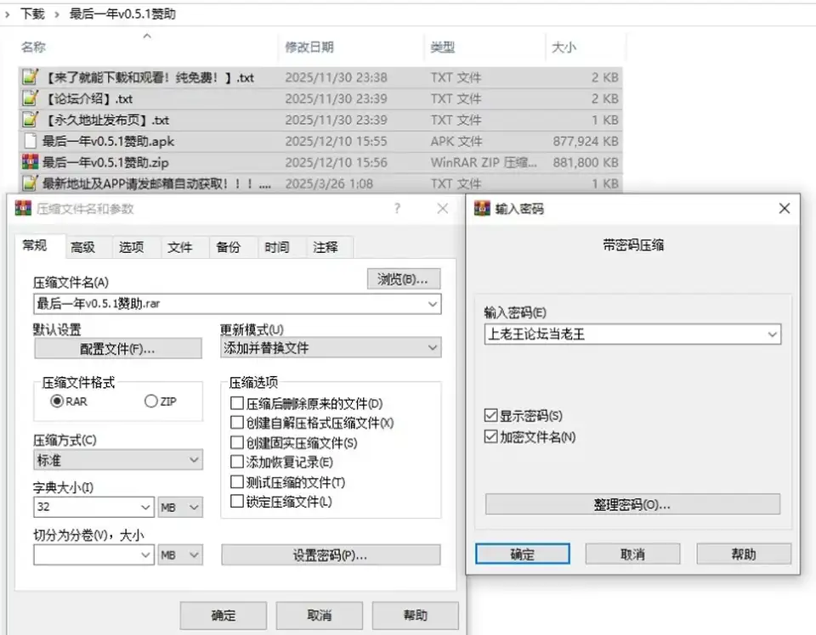Expand the 输入密码 history dropdown
816x635 pixels.
click(x=773, y=334)
